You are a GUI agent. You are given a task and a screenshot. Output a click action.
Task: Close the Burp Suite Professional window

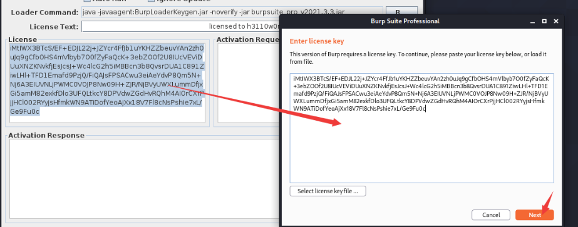[x=556, y=21]
